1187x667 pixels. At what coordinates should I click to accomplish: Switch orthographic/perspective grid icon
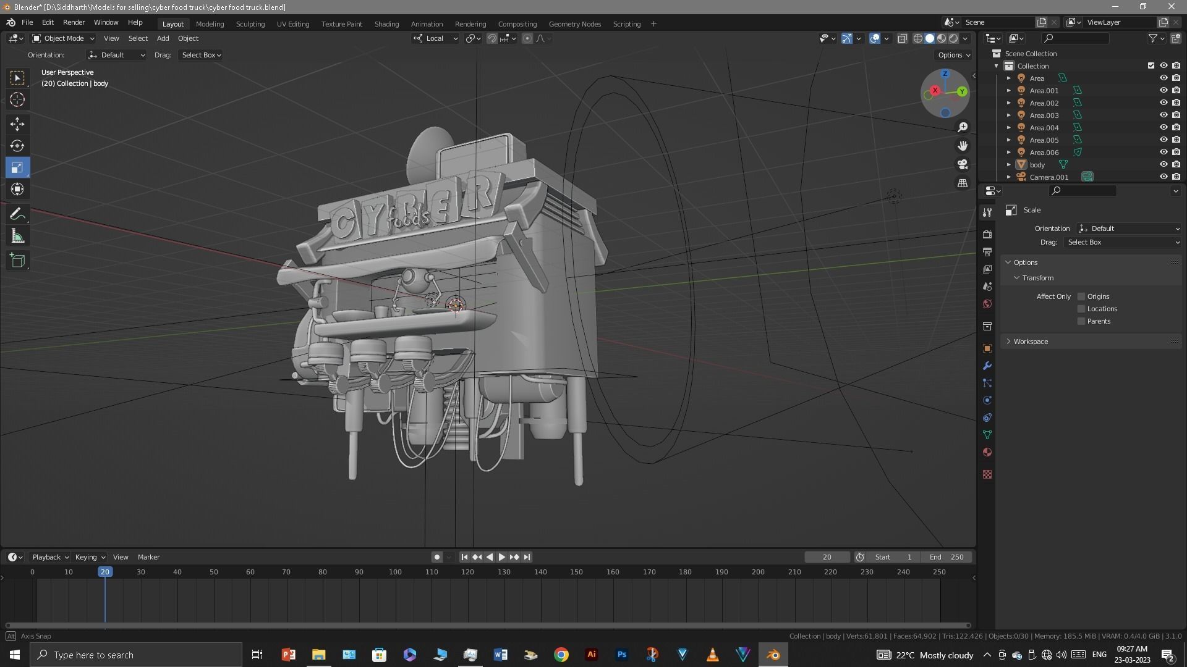[963, 183]
